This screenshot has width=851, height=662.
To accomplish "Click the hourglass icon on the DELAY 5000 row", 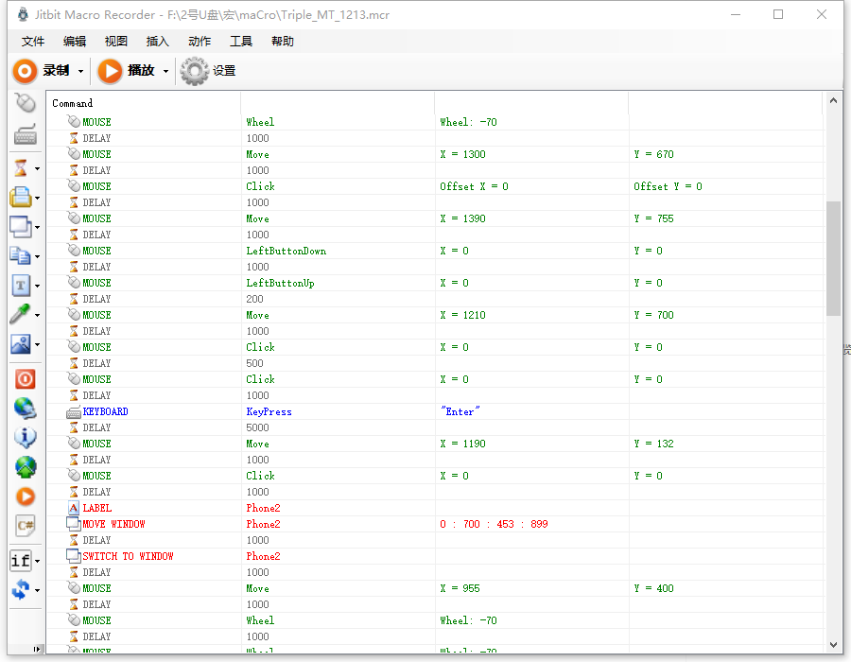I will pyautogui.click(x=73, y=427).
